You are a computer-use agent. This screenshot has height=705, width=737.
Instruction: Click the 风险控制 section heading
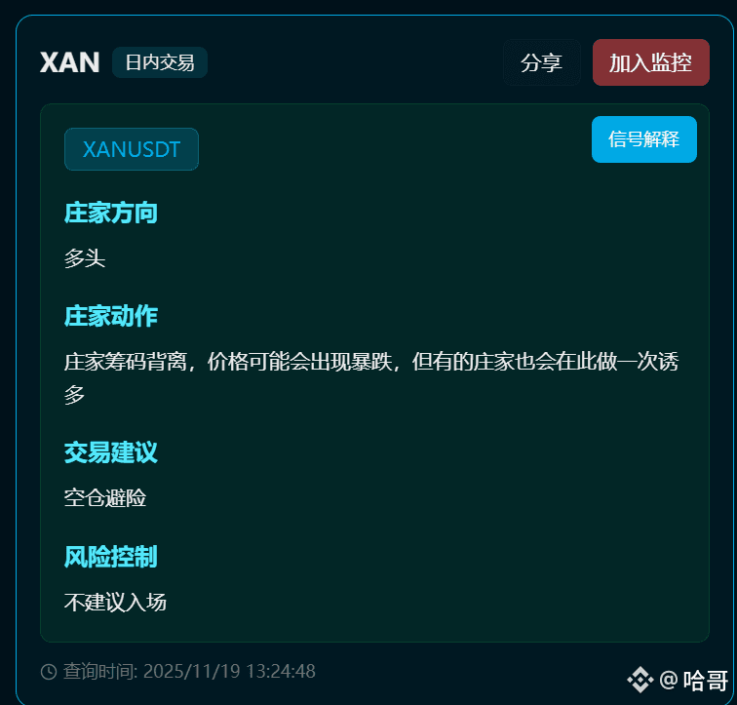[110, 557]
